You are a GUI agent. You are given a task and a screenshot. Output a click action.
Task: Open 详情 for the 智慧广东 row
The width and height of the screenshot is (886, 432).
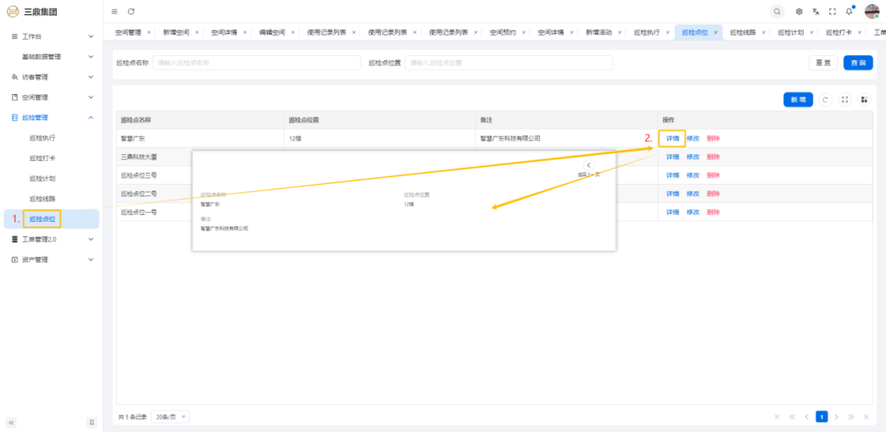pyautogui.click(x=672, y=138)
